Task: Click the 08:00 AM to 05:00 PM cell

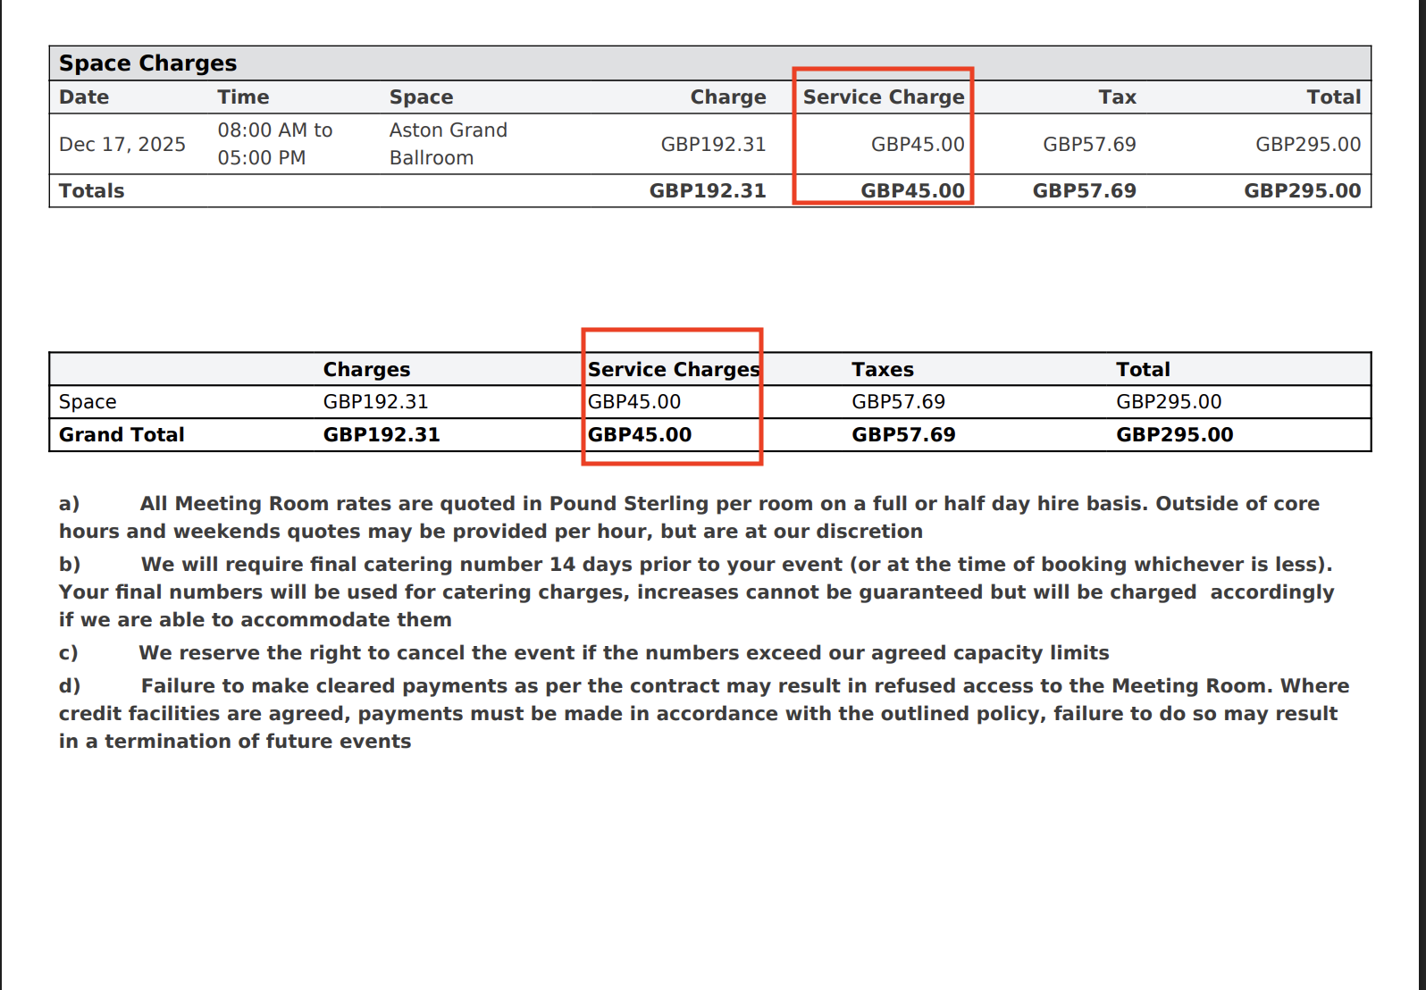Action: coord(274,144)
